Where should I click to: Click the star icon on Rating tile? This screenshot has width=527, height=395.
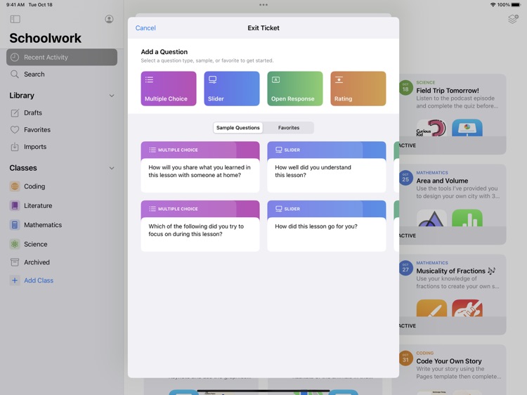point(339,79)
